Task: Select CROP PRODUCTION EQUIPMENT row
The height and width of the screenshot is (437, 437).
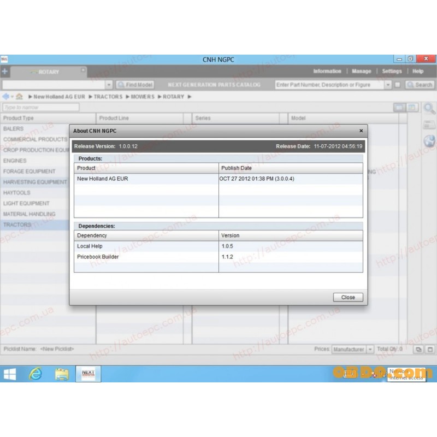Action: point(34,150)
